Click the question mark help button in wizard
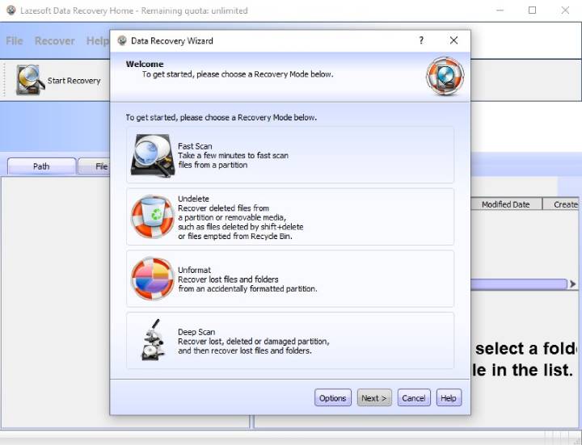Image resolution: width=582 pixels, height=445 pixels. pos(421,40)
